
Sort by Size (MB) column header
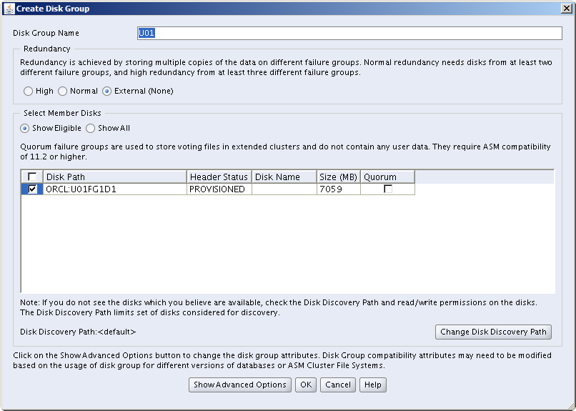pos(338,177)
